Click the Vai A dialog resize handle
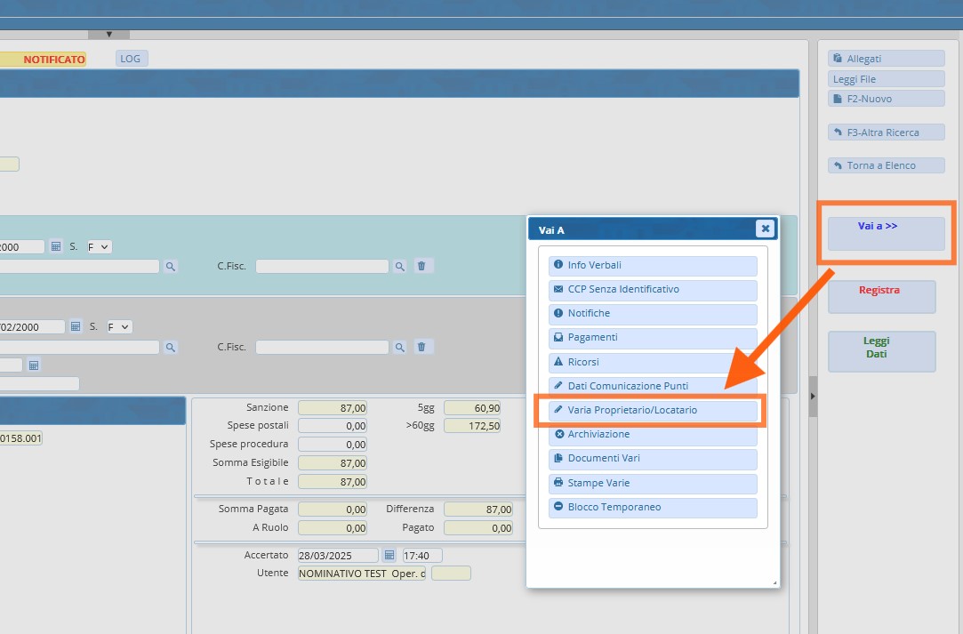The width and height of the screenshot is (963, 634). [x=774, y=582]
